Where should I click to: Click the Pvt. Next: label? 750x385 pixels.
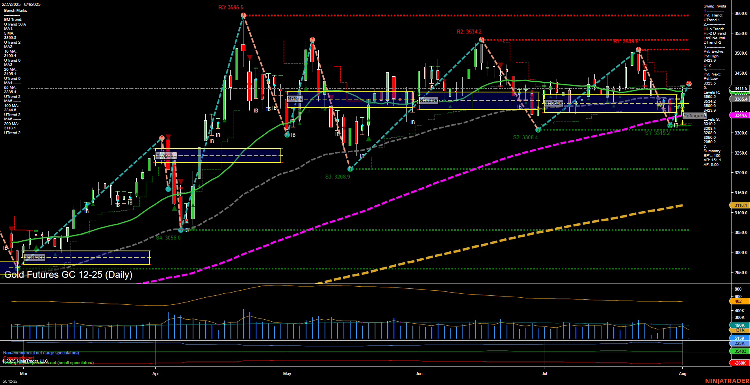click(712, 74)
